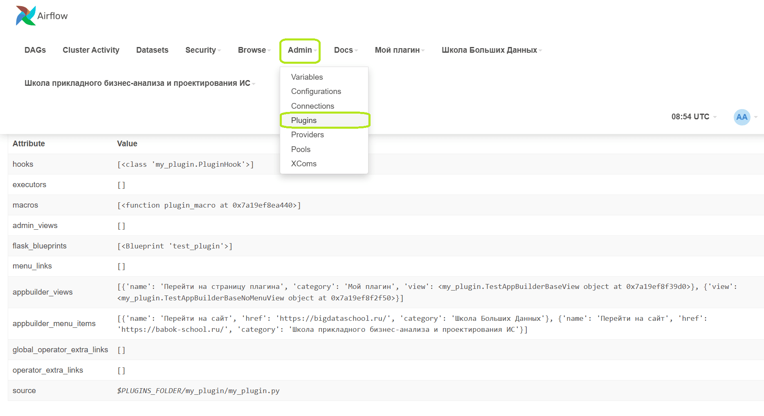
Task: Open Providers from Admin menu
Action: pos(307,135)
